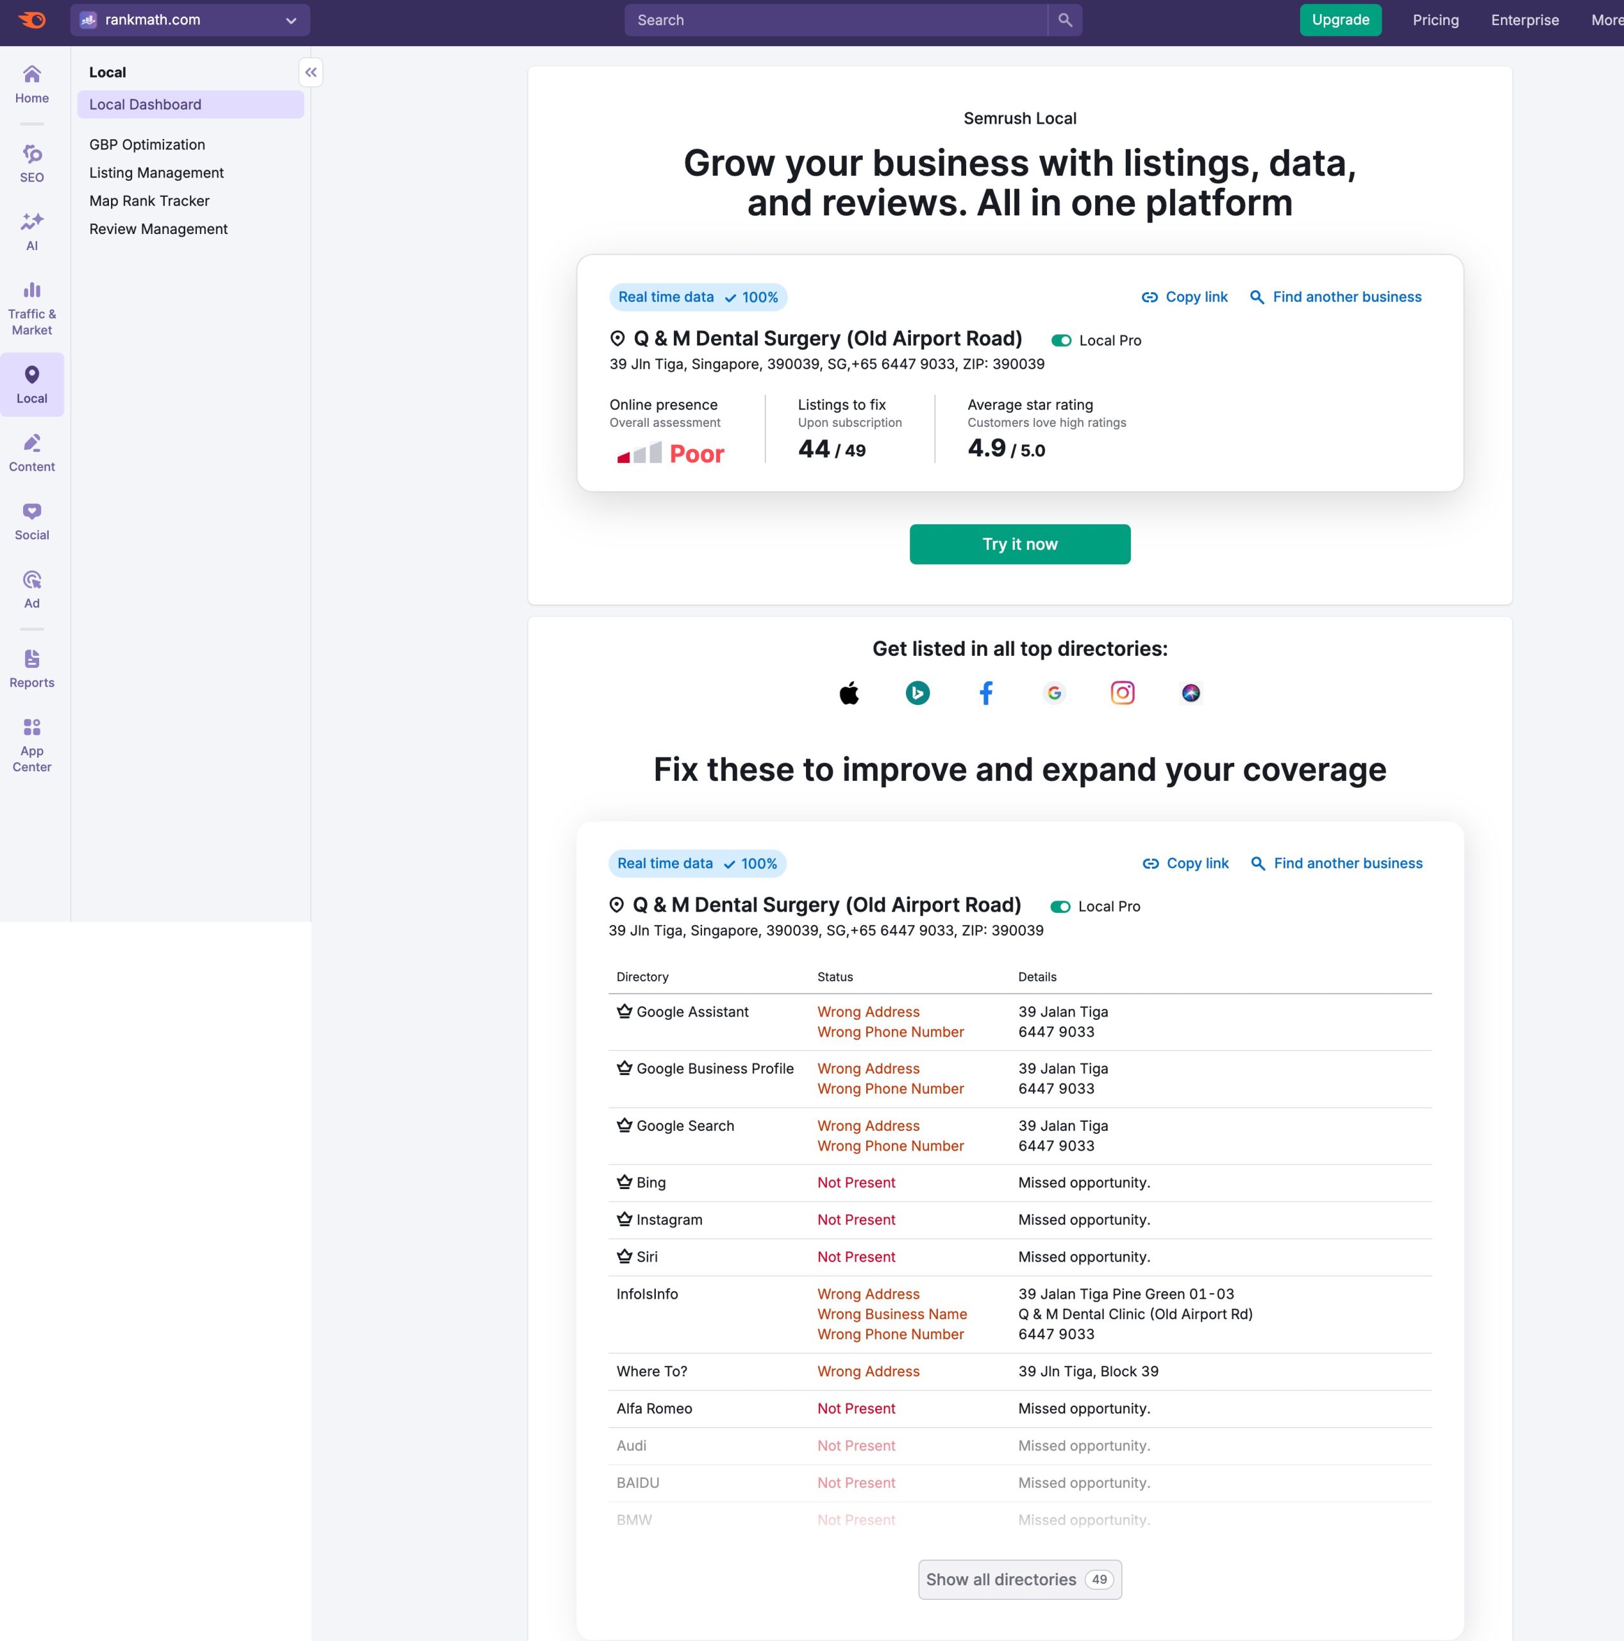Screen dimensions: 1624x1641
Task: Toggle Local Pro switch in top card
Action: (x=1061, y=340)
